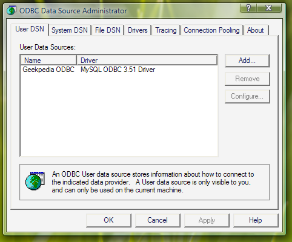Select the Geekpedia ODBC data source row

click(119, 70)
